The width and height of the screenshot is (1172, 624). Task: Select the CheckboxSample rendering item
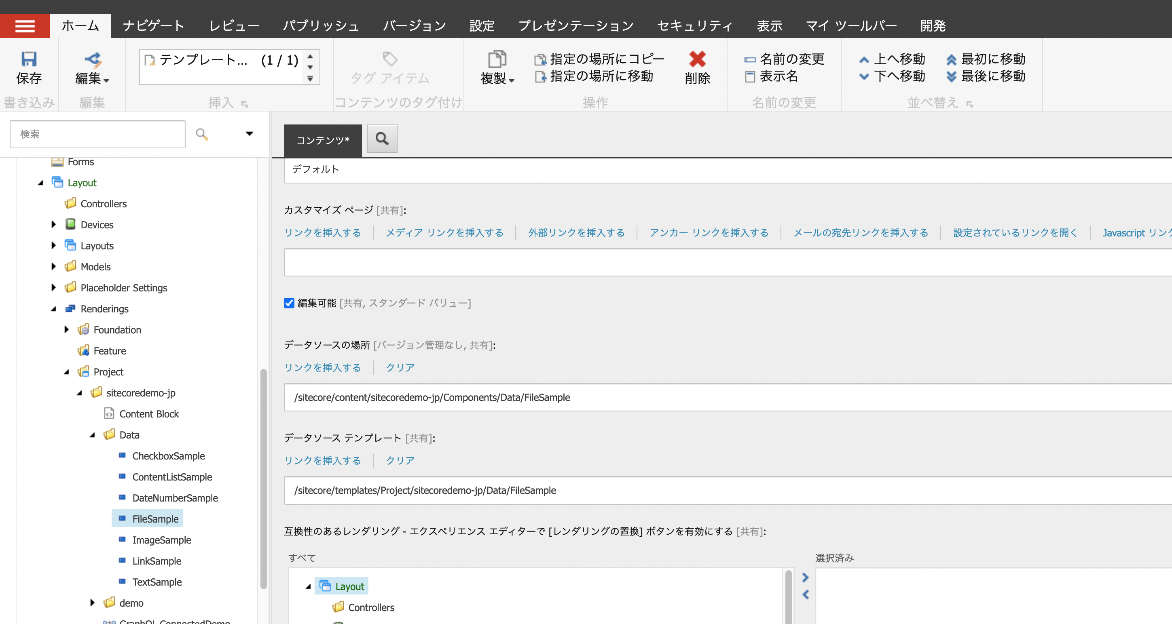coord(168,456)
